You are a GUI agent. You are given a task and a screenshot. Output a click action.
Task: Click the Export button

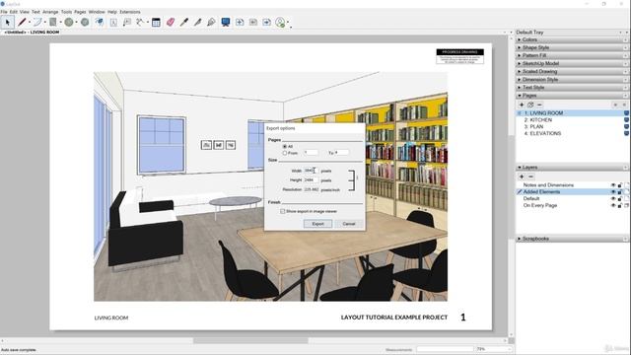(317, 224)
